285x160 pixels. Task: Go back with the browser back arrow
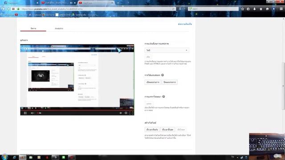point(4,9)
